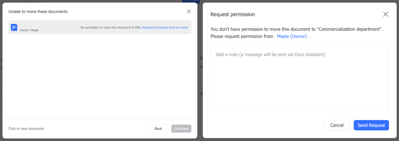The image size is (399, 141).
Task: Click the 'Unable to move these documents' title
Action: click(38, 11)
